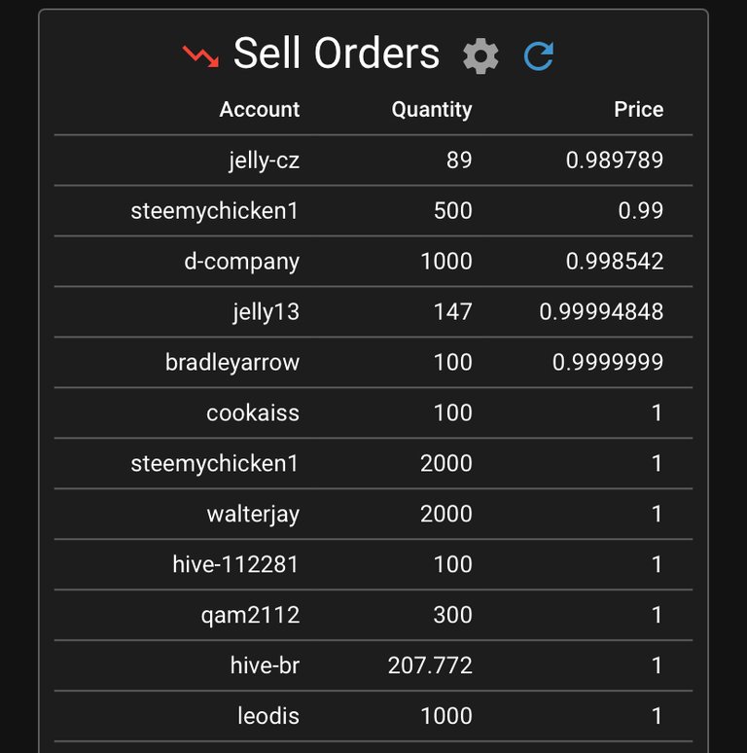Select the Account column header
The height and width of the screenshot is (753, 747).
(260, 110)
